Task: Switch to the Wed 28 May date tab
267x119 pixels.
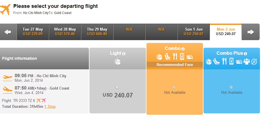Action: coord(65,32)
